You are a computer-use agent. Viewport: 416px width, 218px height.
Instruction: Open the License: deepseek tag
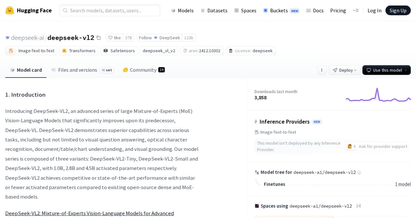click(x=250, y=51)
